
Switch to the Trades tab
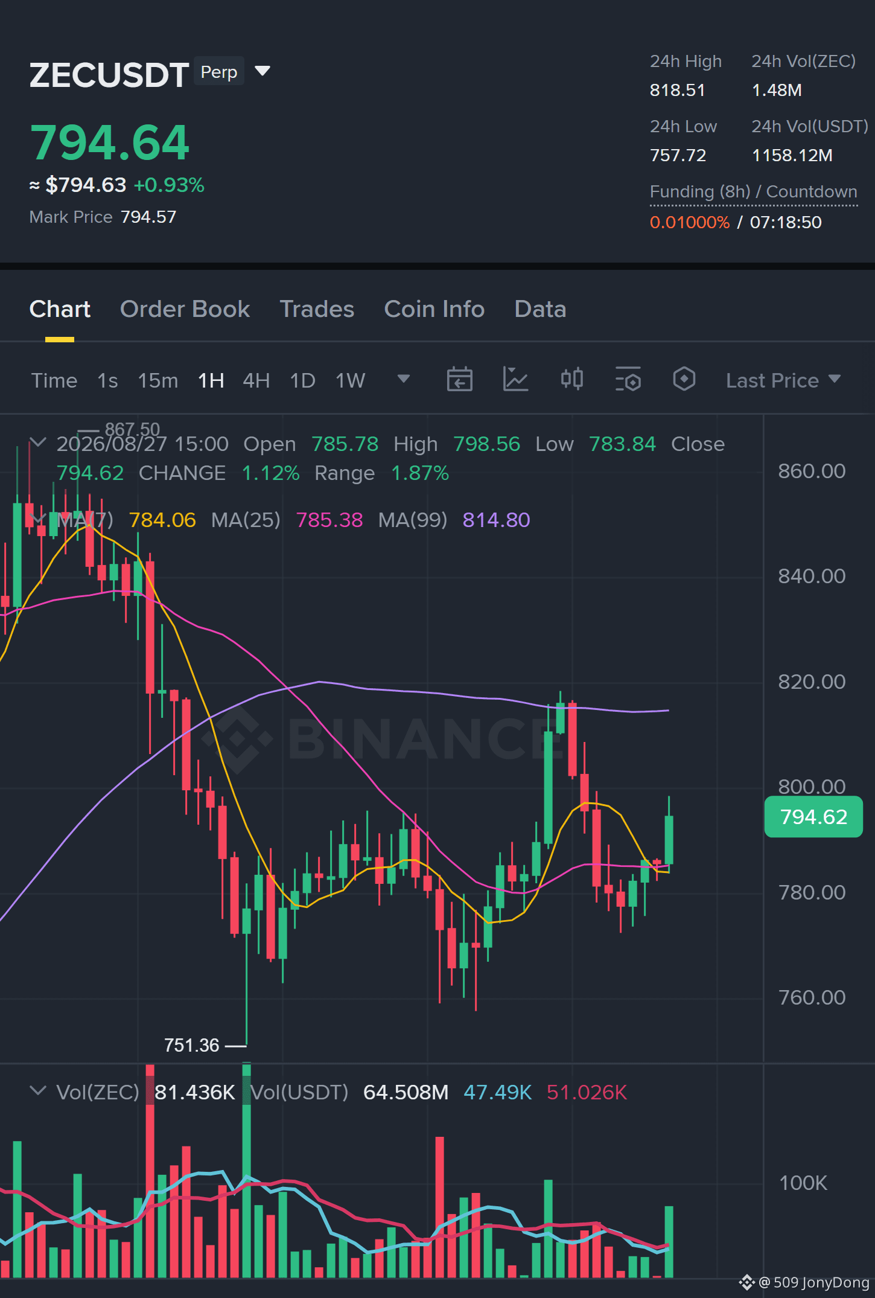(x=317, y=309)
